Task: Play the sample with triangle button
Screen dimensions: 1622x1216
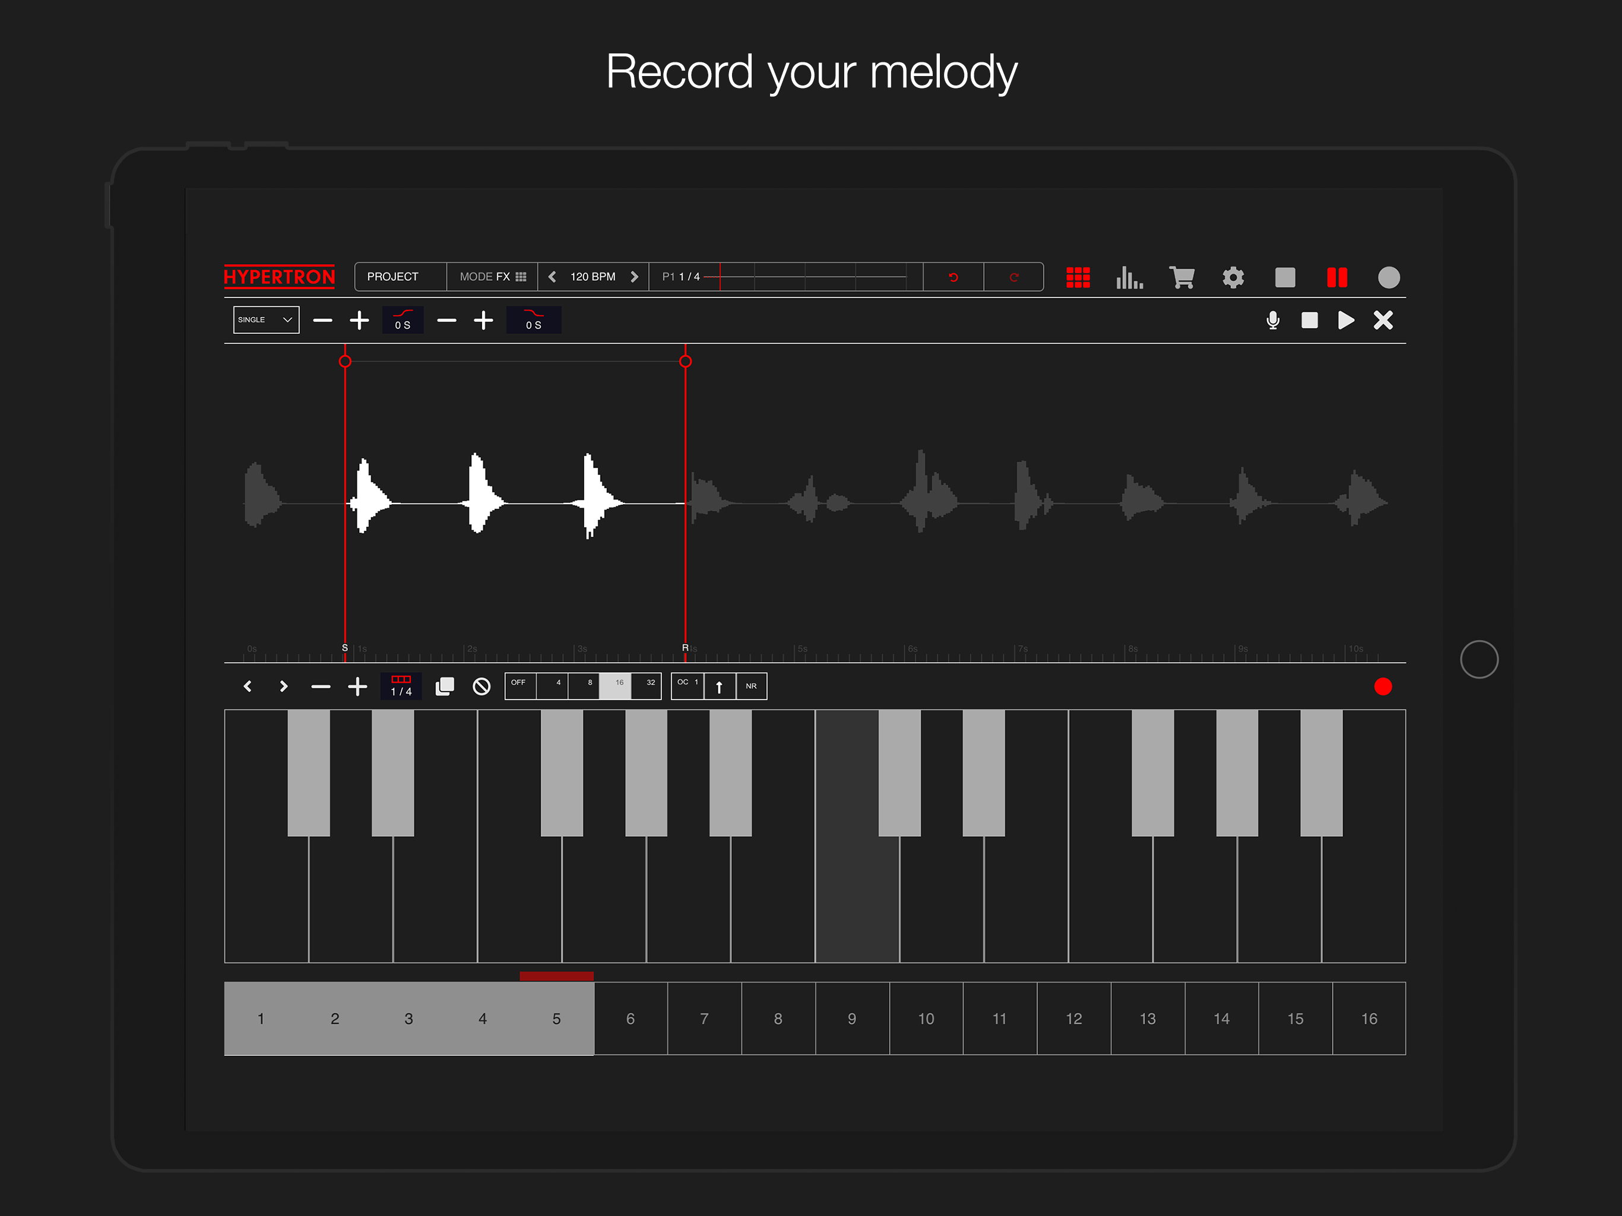Action: click(1345, 321)
